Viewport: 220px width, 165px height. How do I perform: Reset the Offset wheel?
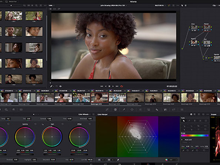coord(90,124)
